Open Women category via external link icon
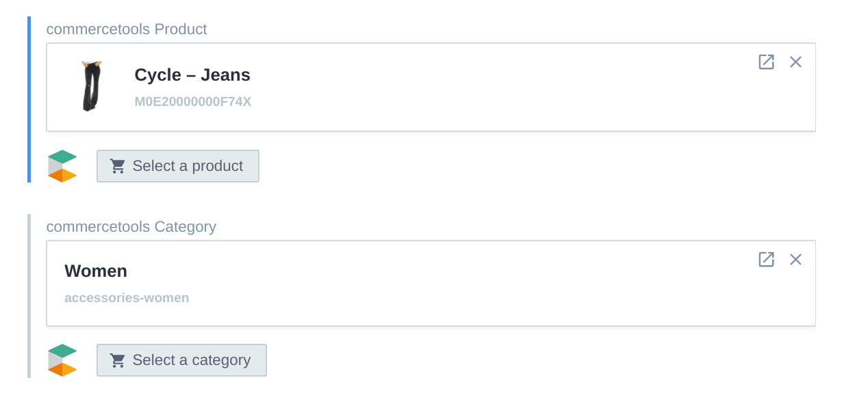Screen dimensions: 842x406 (x=766, y=260)
